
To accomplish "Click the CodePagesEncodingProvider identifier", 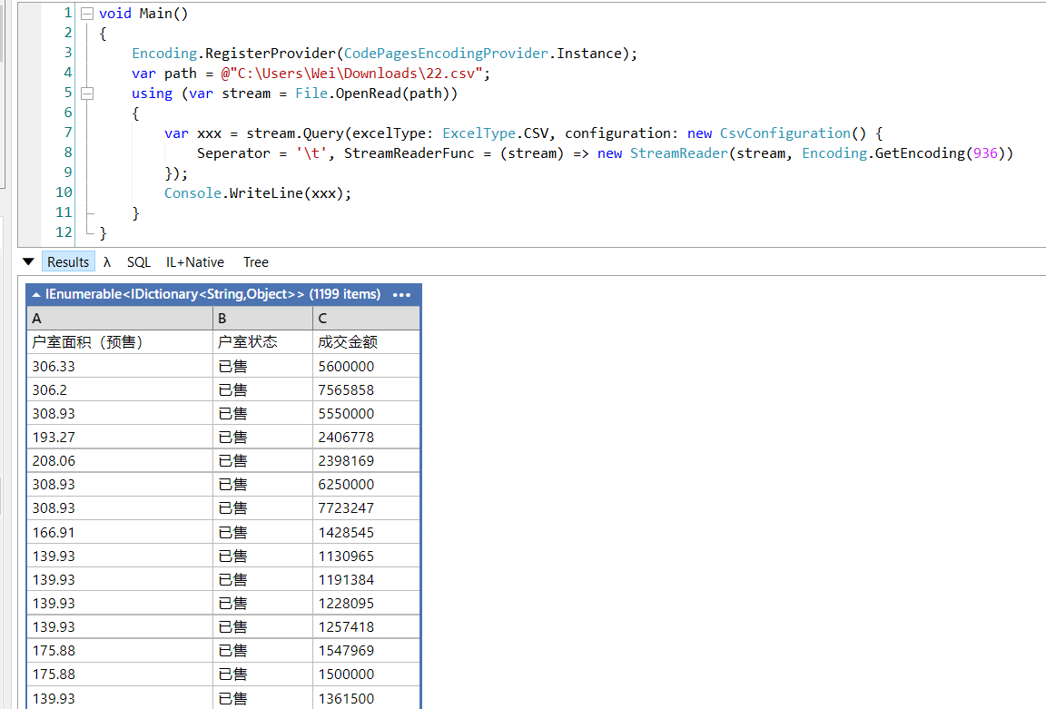I will tap(446, 54).
